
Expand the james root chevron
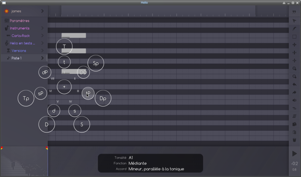pos(43,11)
